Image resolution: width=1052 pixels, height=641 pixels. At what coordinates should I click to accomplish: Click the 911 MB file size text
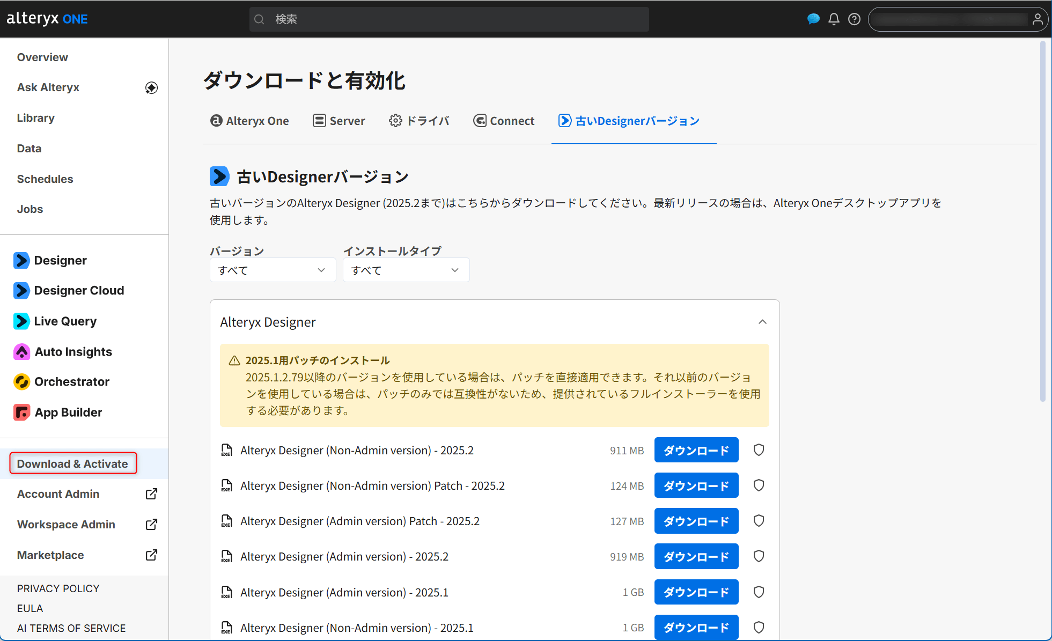coord(627,451)
